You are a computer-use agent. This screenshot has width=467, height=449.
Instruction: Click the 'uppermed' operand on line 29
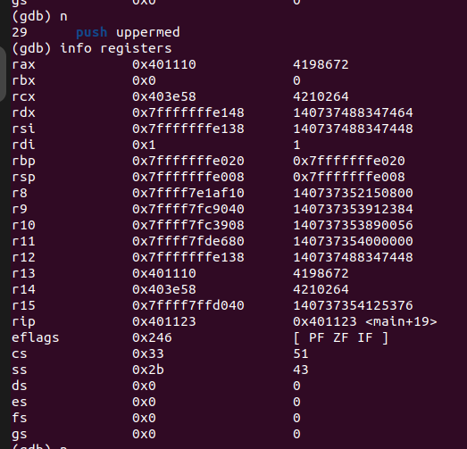148,32
